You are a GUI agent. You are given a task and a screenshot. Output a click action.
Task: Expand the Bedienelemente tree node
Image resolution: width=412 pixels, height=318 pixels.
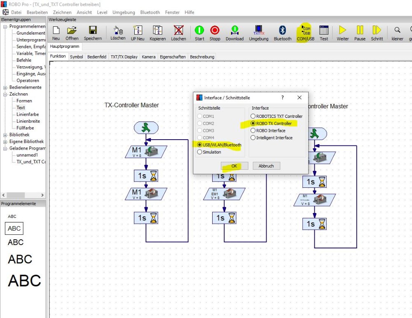click(5, 87)
